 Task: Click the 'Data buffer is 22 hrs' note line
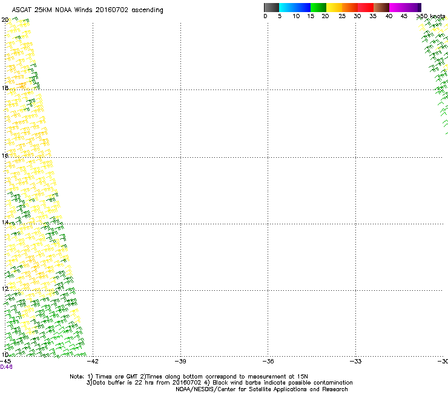click(220, 383)
